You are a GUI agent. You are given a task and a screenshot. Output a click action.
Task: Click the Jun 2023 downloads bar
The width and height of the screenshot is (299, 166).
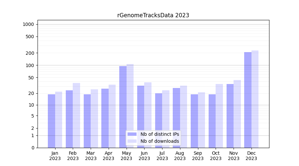point(148,115)
